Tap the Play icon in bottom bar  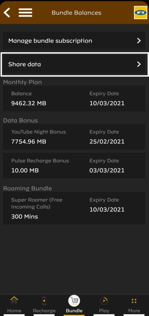coord(104,301)
